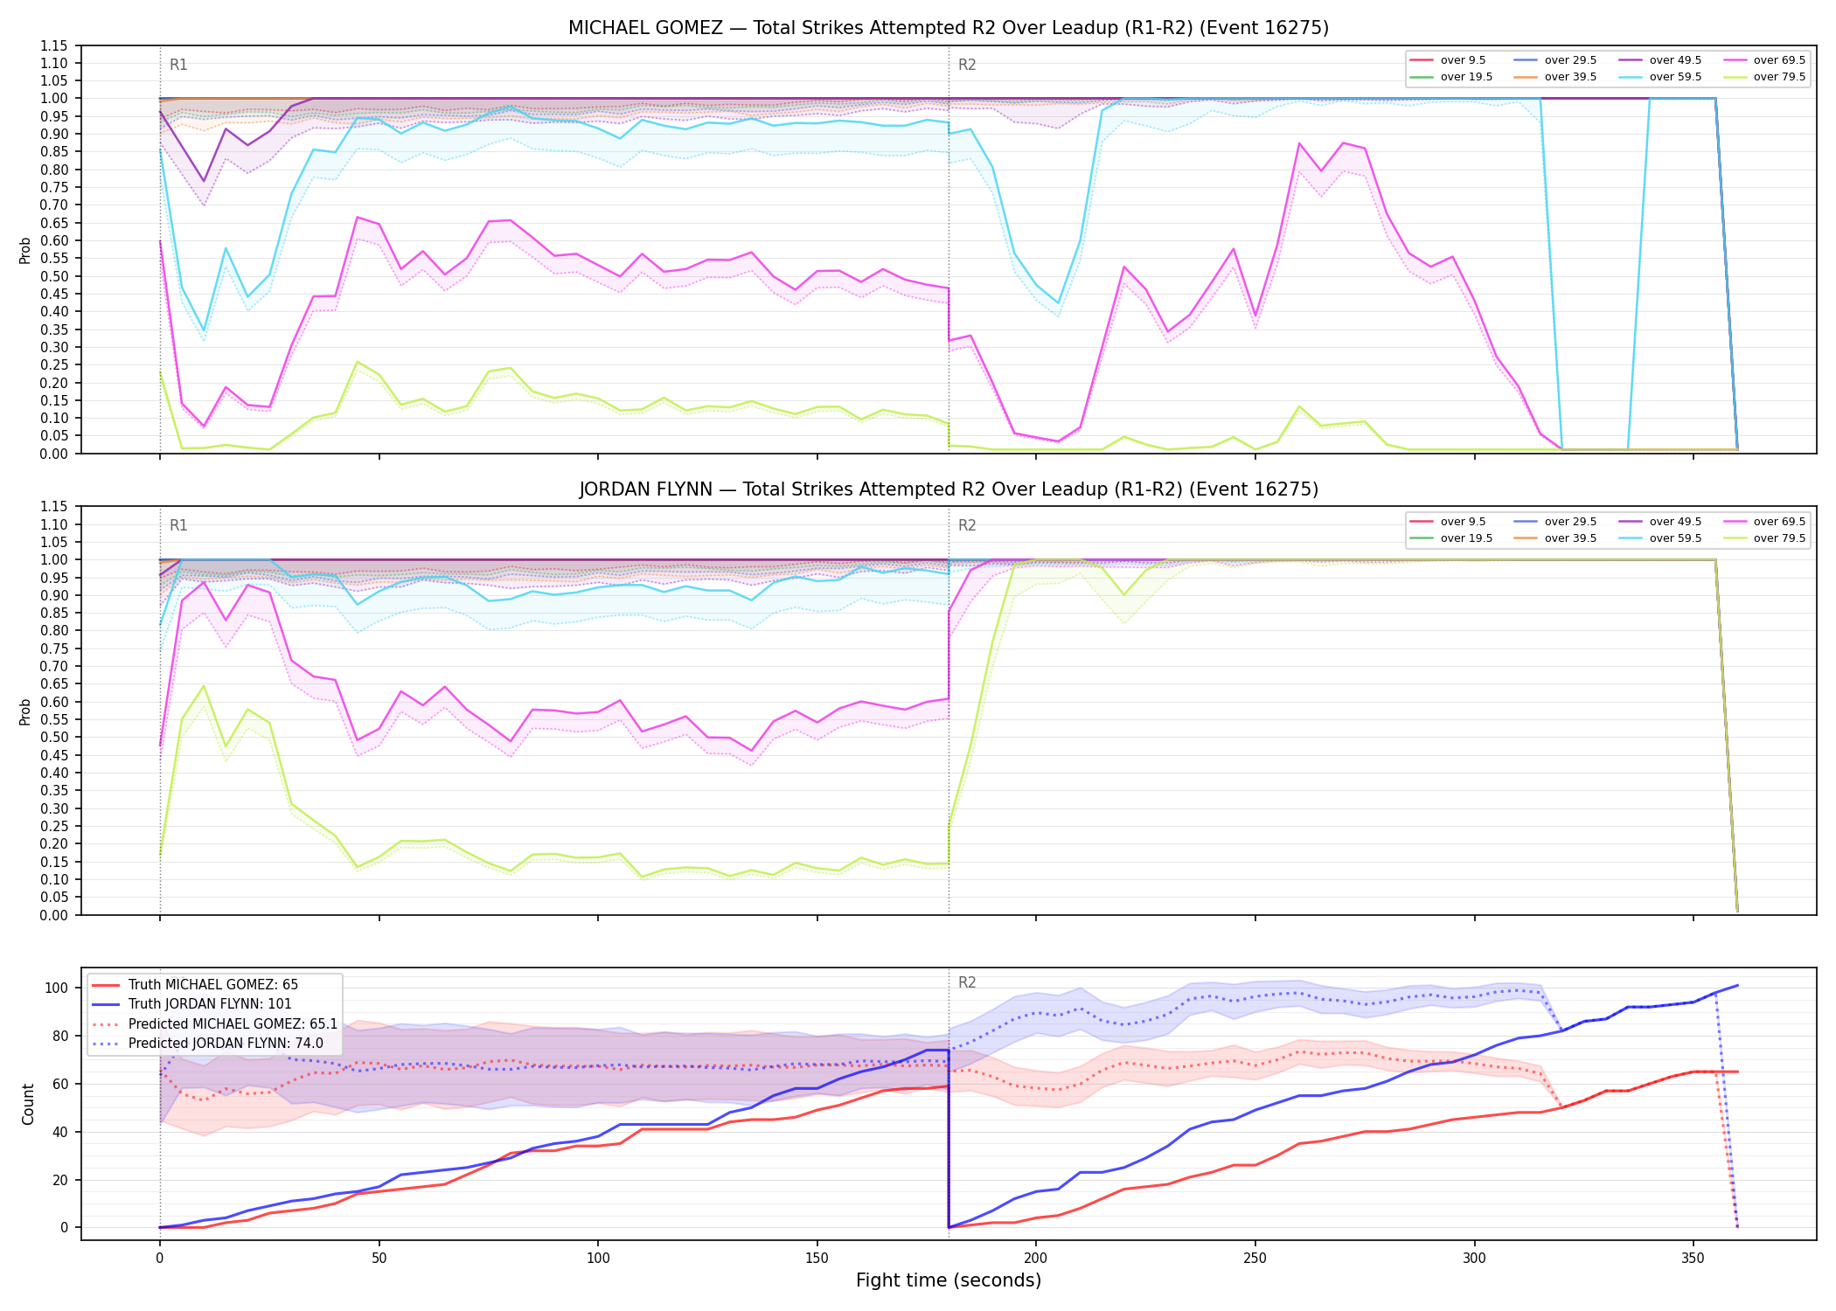Click the 'Fight time (seconds)' axis label

949,1280
